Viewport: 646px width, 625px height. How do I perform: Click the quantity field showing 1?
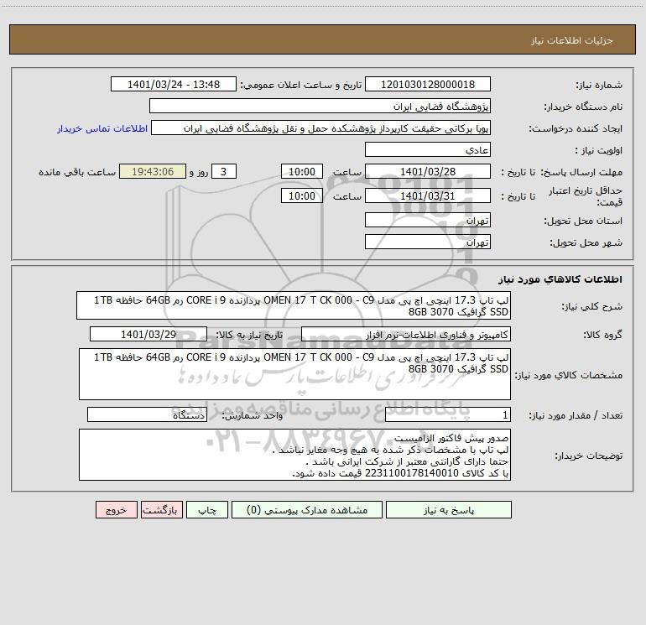coord(448,415)
